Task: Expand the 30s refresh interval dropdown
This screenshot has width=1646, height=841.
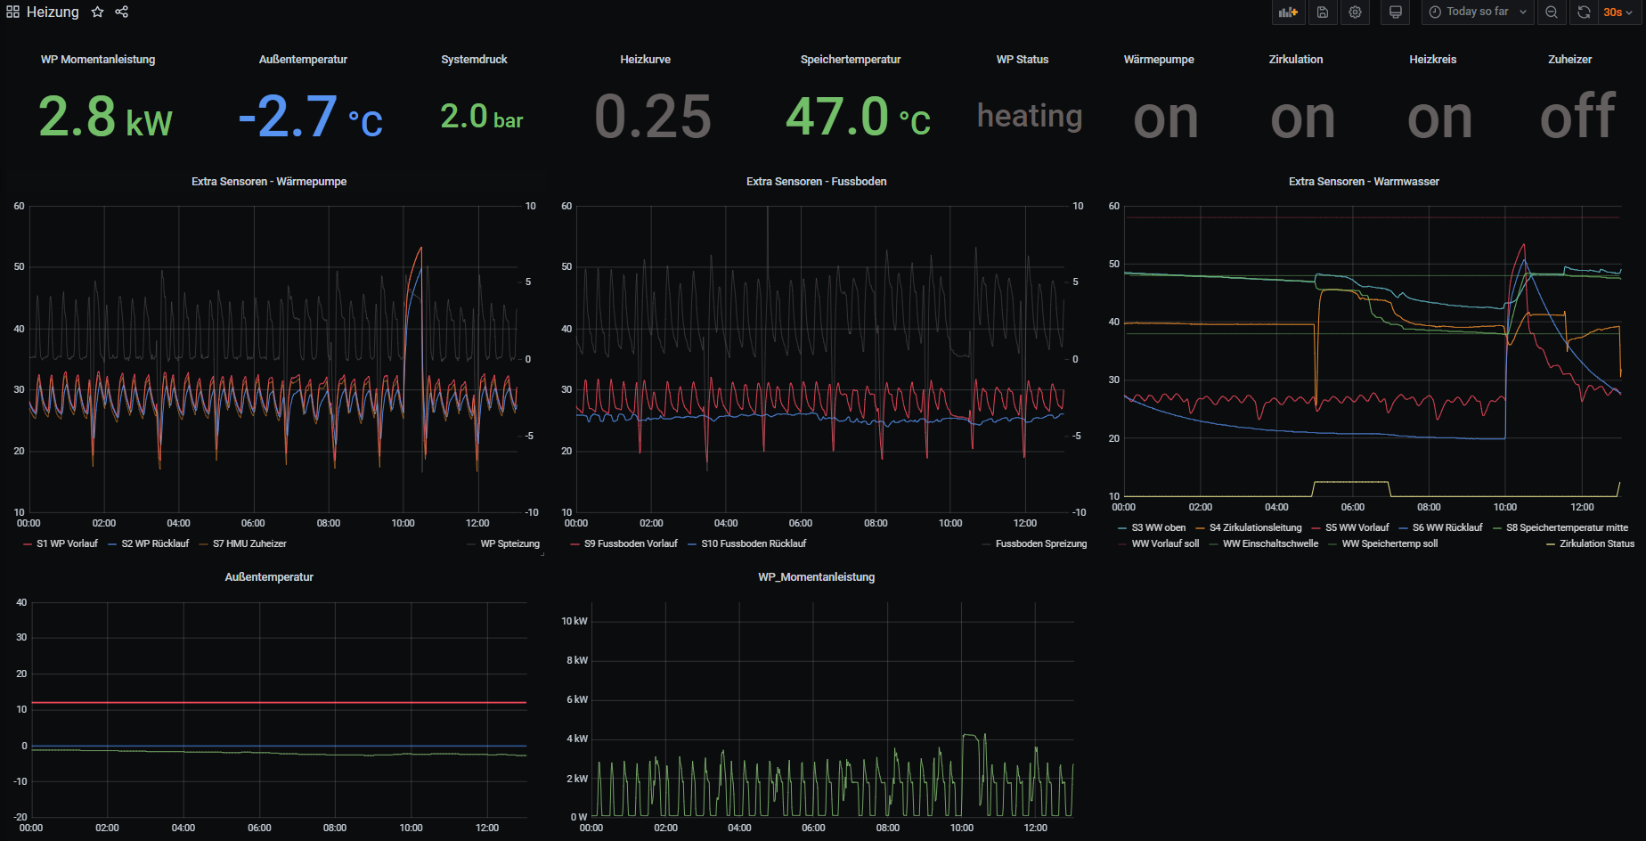Action: [x=1618, y=12]
